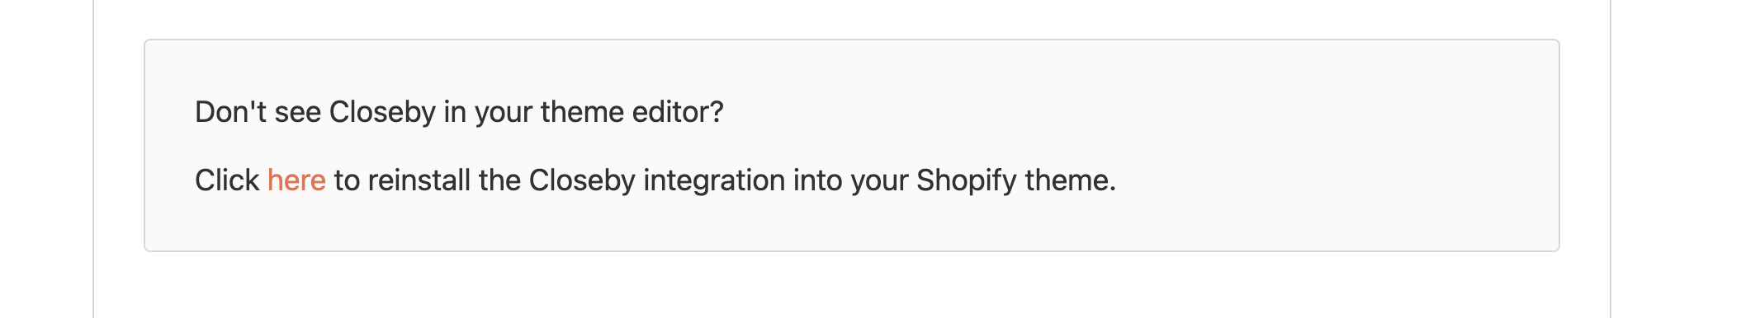Click the word 'to' after the link
The width and height of the screenshot is (1760, 318).
coord(347,180)
